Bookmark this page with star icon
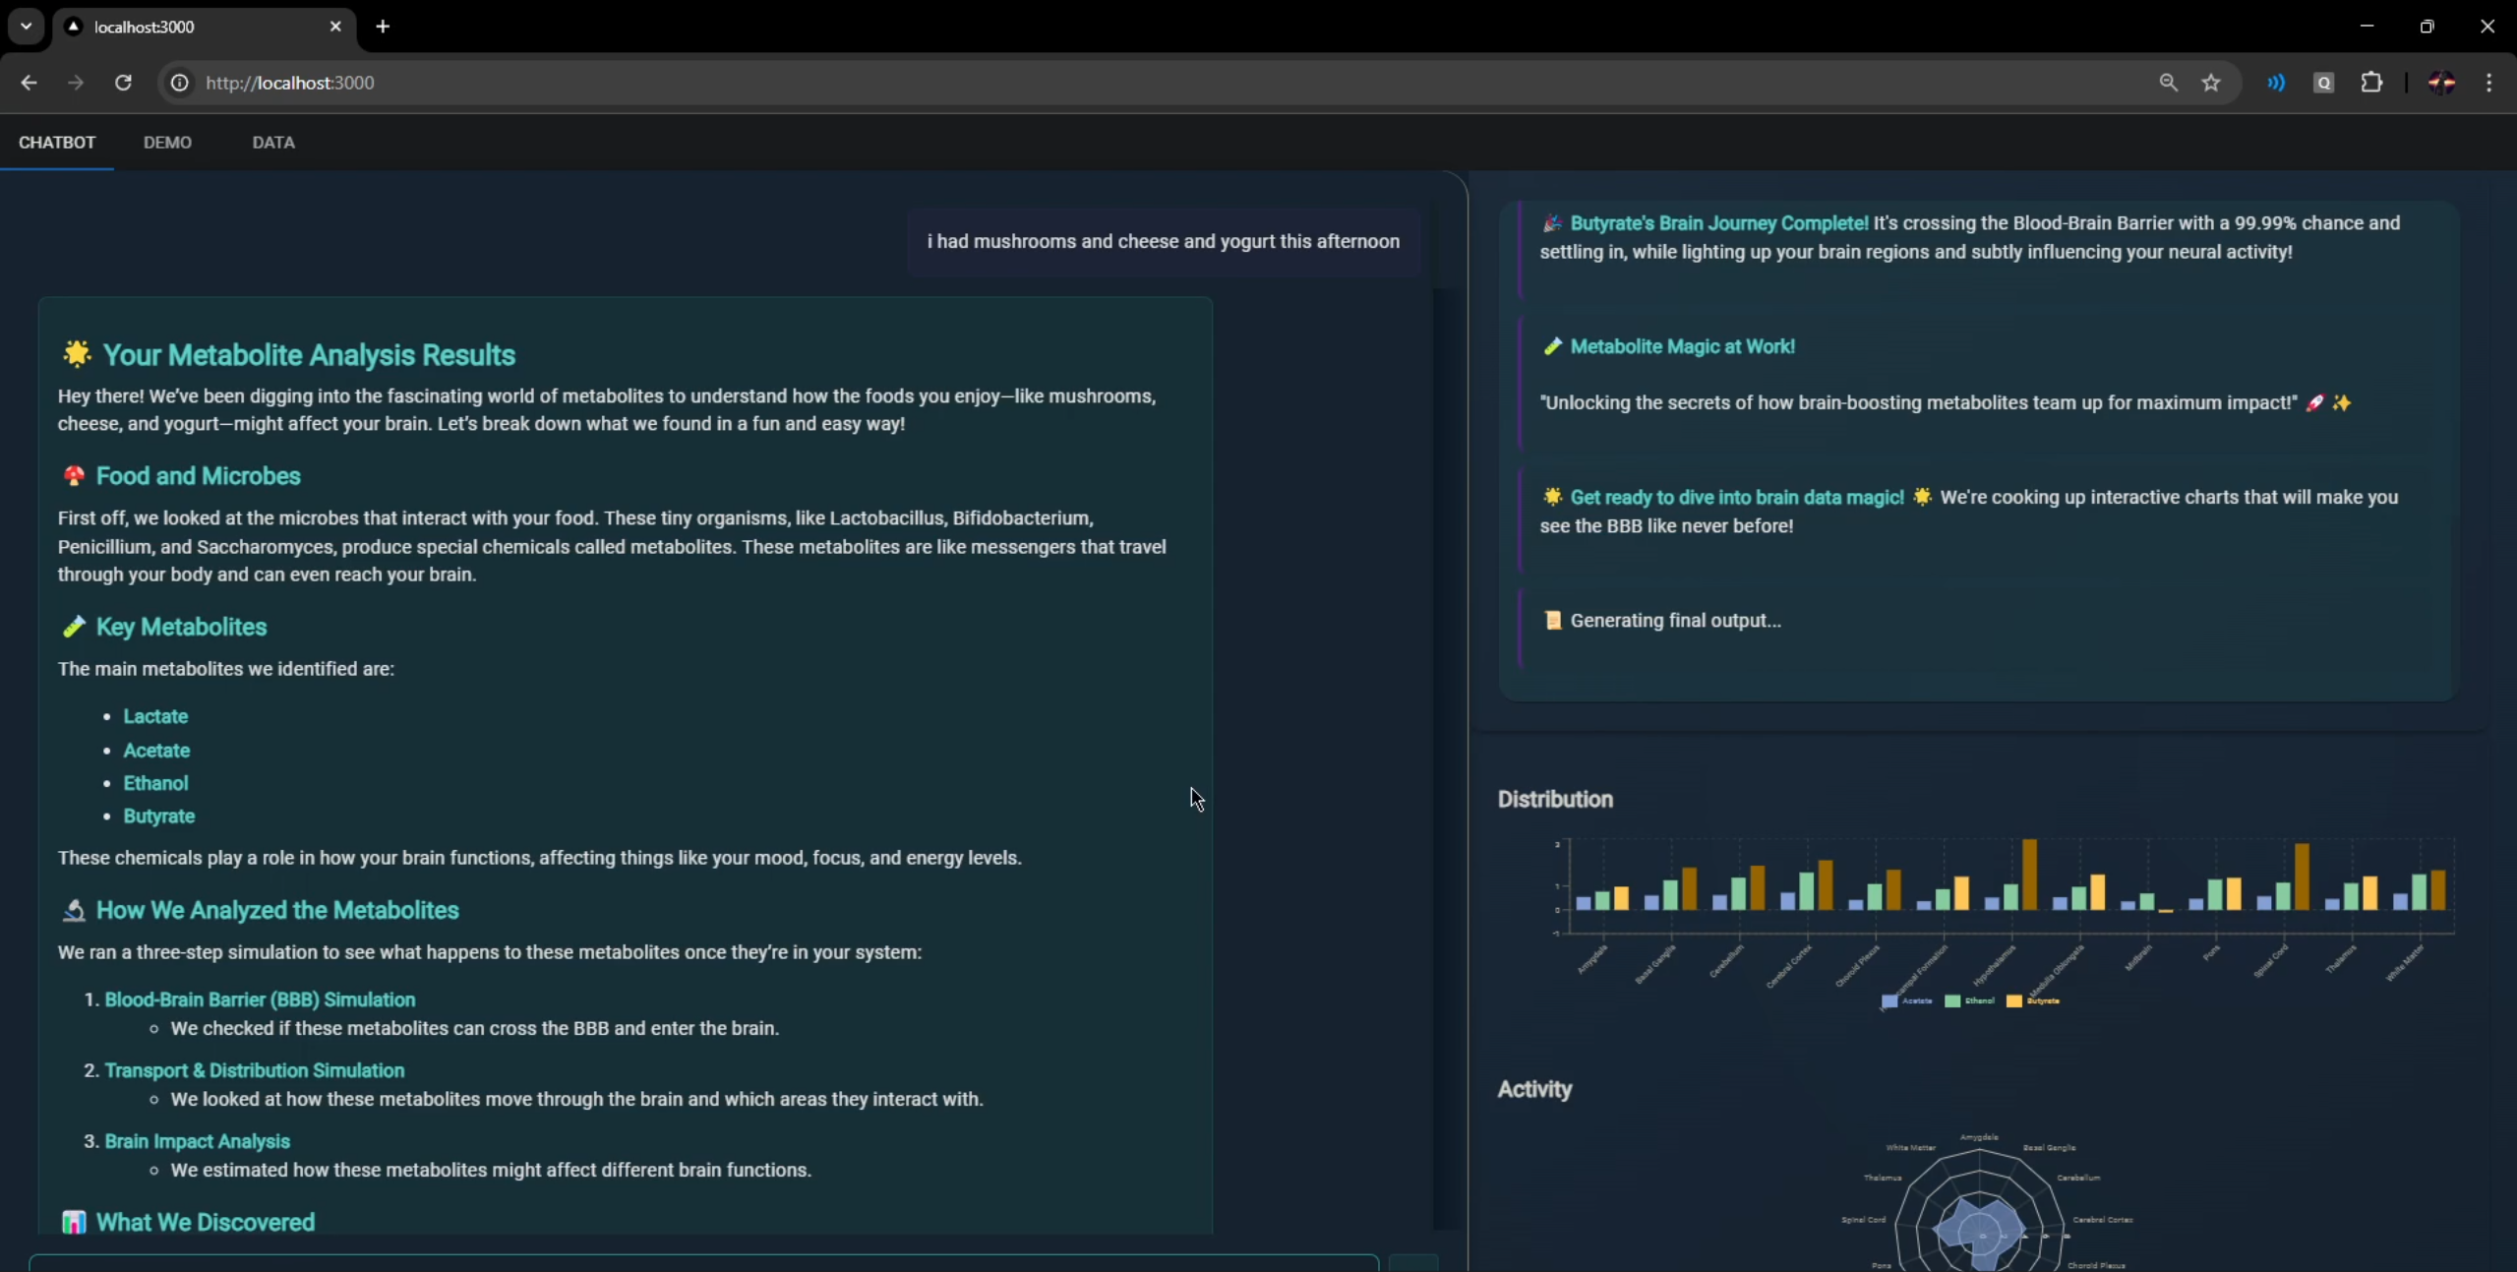2517x1272 pixels. click(2211, 83)
